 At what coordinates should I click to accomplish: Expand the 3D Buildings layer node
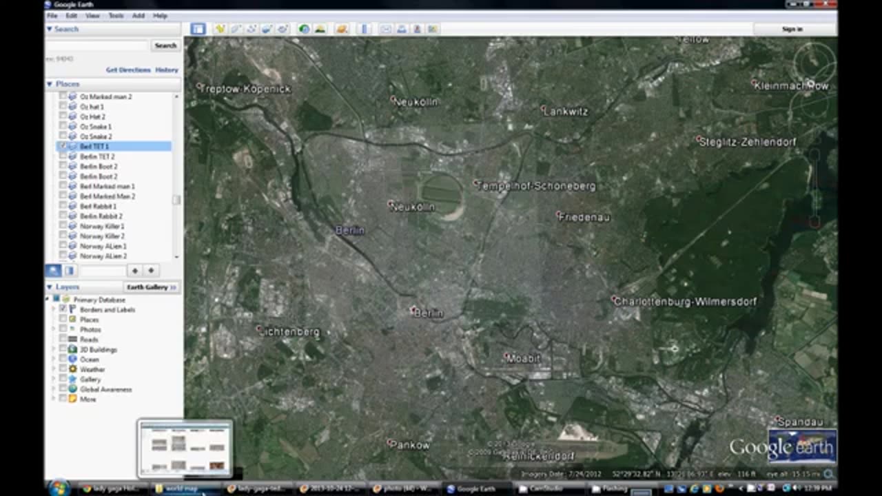(x=54, y=349)
